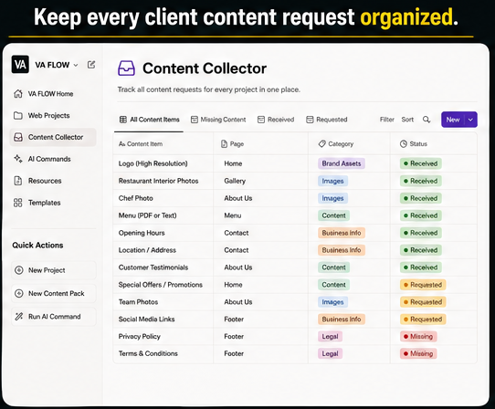Open the Logo (High Resolution) item

153,163
